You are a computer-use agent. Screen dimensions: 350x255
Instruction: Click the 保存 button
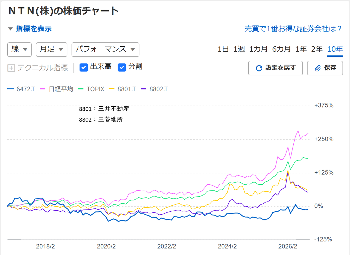(x=325, y=68)
